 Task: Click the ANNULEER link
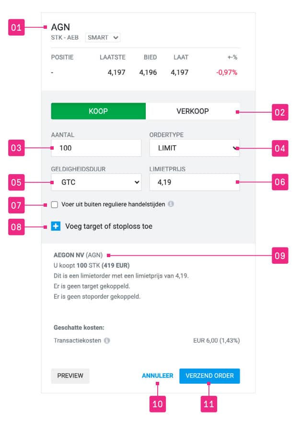pos(157,376)
